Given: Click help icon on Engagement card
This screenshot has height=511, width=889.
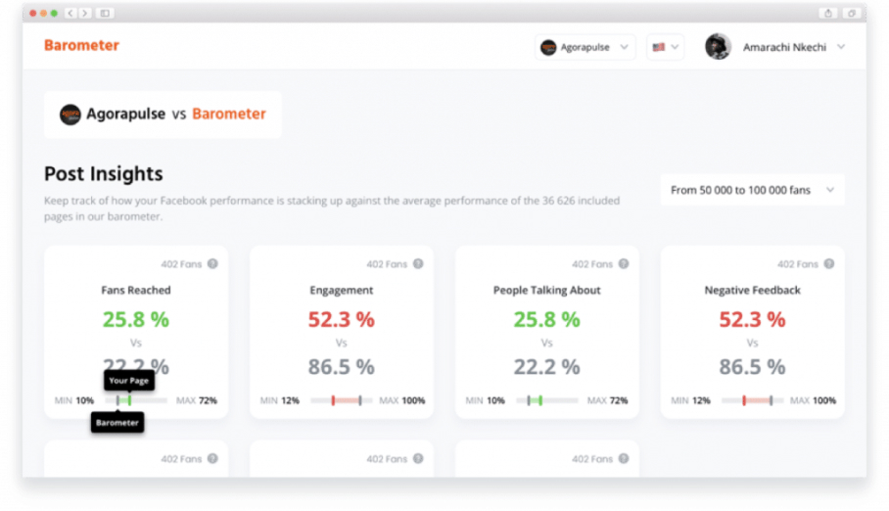Looking at the screenshot, I should click(418, 264).
